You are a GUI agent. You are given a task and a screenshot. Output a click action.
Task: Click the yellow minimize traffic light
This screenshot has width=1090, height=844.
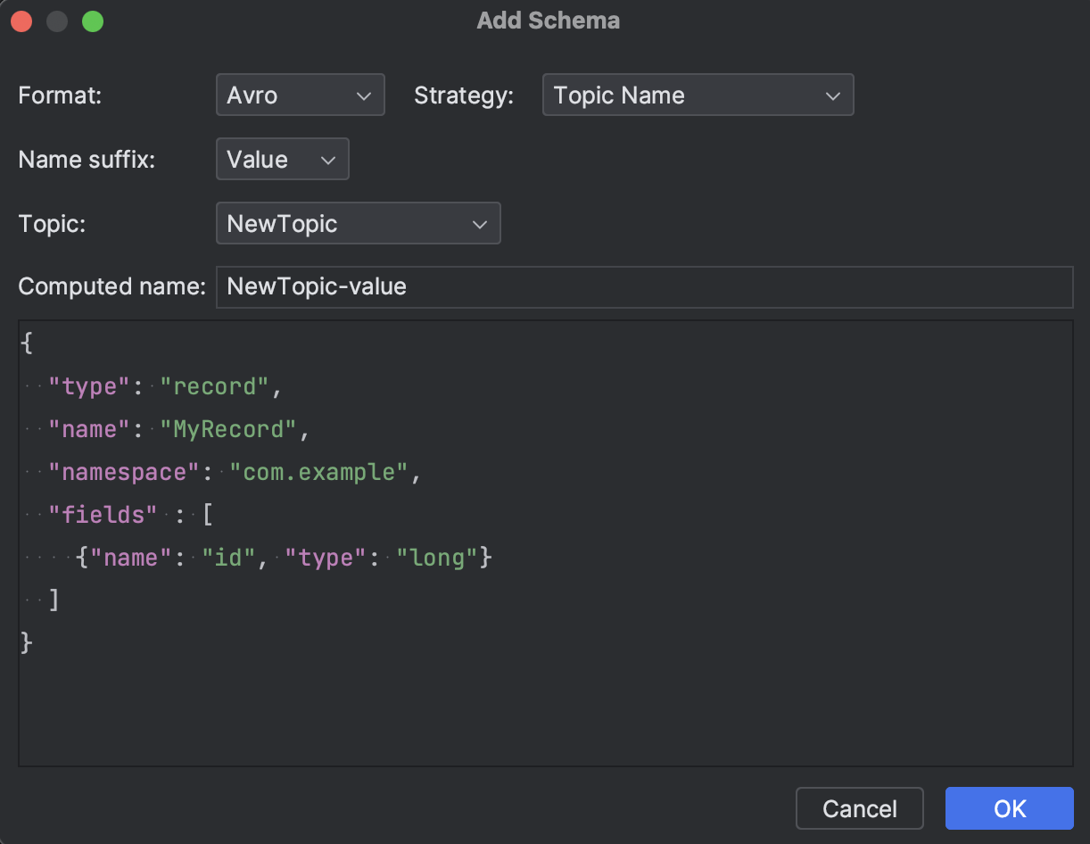(57, 21)
